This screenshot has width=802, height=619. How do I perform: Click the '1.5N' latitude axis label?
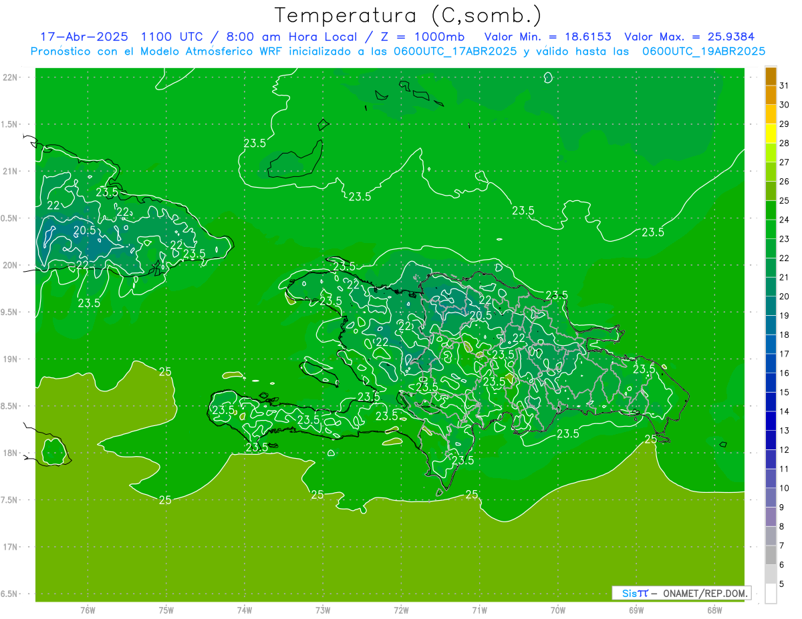click(10, 124)
